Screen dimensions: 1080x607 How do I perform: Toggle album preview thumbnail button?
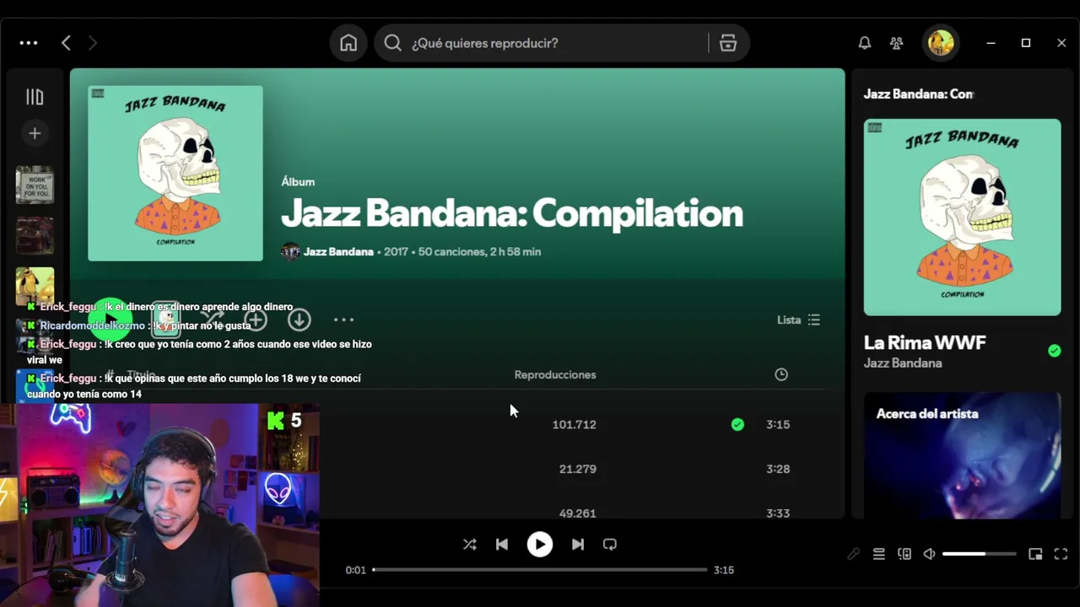tap(166, 320)
